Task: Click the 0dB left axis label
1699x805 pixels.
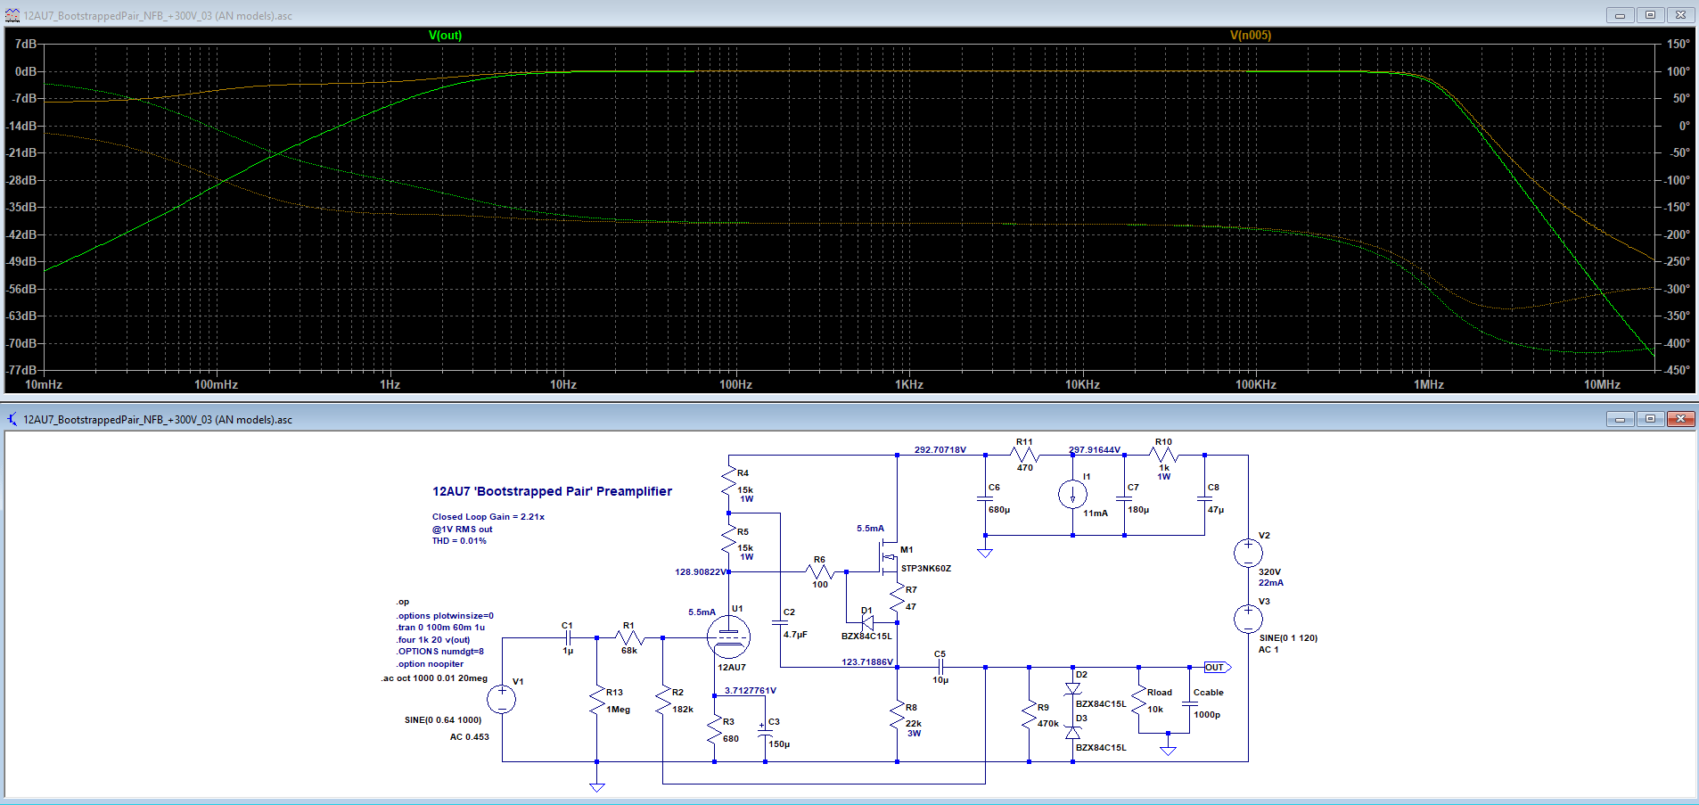Action: click(27, 71)
